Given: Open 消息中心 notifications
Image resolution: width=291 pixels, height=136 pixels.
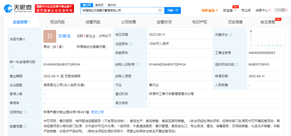Looking at the screenshot, I should 263,10.
